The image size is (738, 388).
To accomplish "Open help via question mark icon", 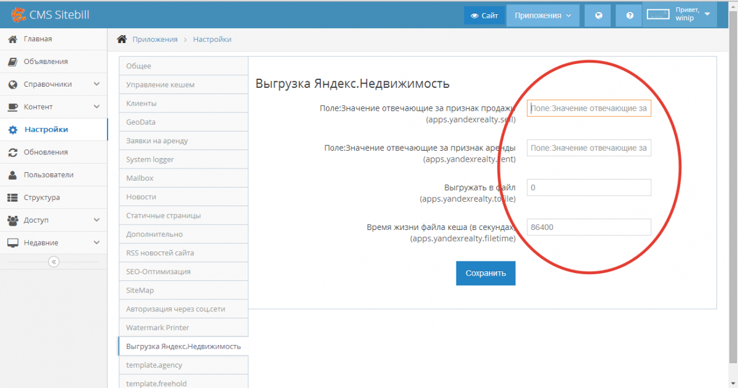I will pos(630,15).
